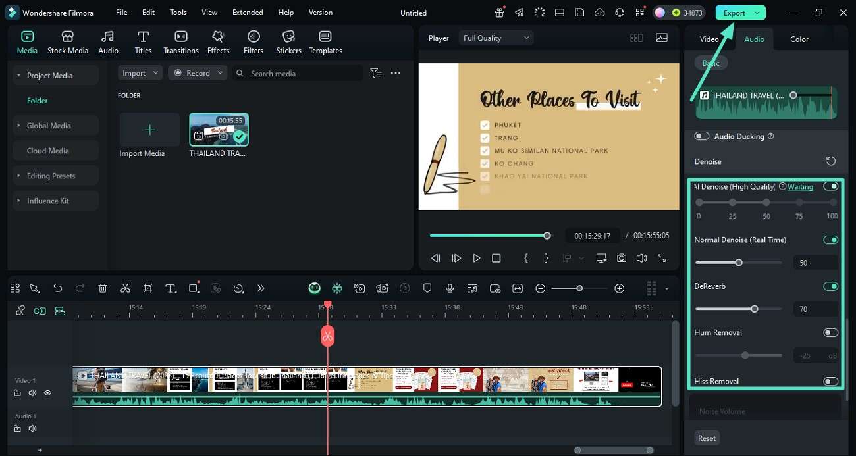
Task: Open the Effects panel
Action: (218, 42)
